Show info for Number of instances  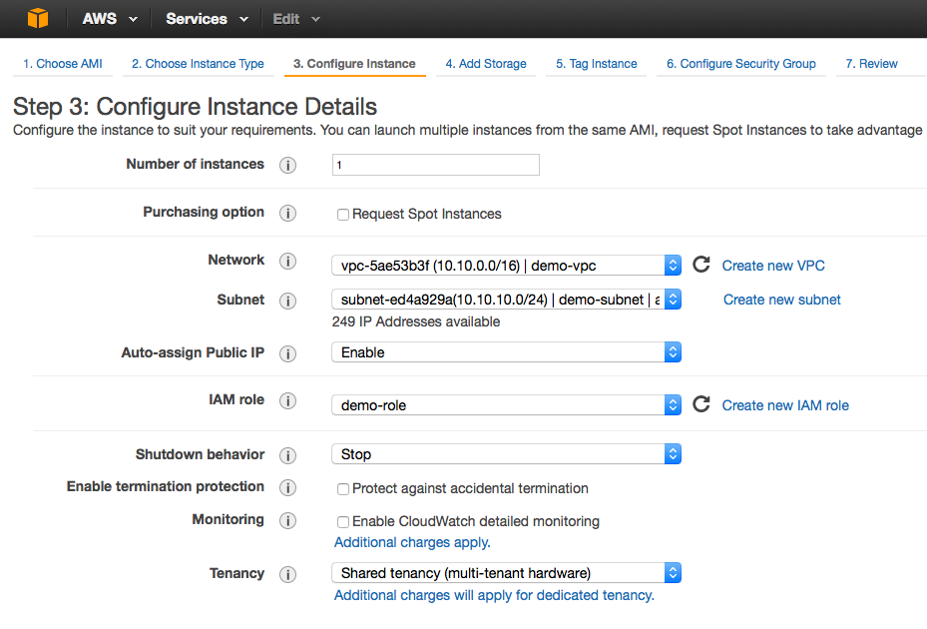pyautogui.click(x=288, y=165)
